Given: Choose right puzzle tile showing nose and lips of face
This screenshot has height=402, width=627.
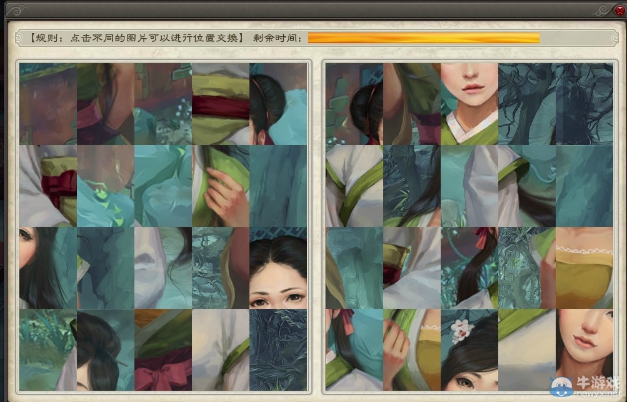Looking at the screenshot, I should [584, 350].
